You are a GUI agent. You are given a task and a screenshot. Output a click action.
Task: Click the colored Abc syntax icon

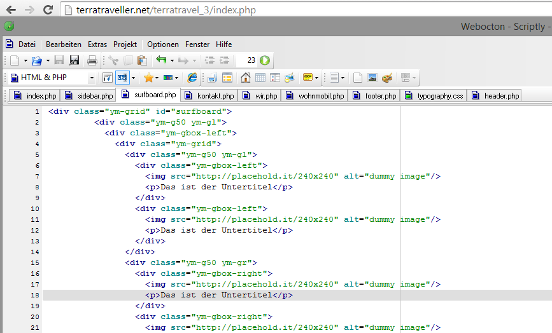click(168, 78)
